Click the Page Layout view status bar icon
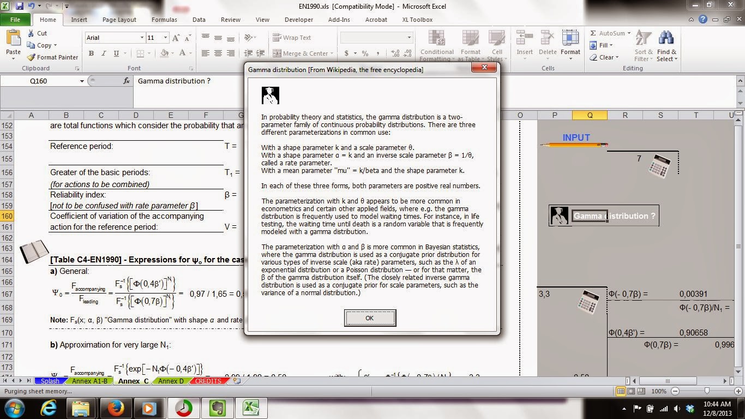 point(631,391)
